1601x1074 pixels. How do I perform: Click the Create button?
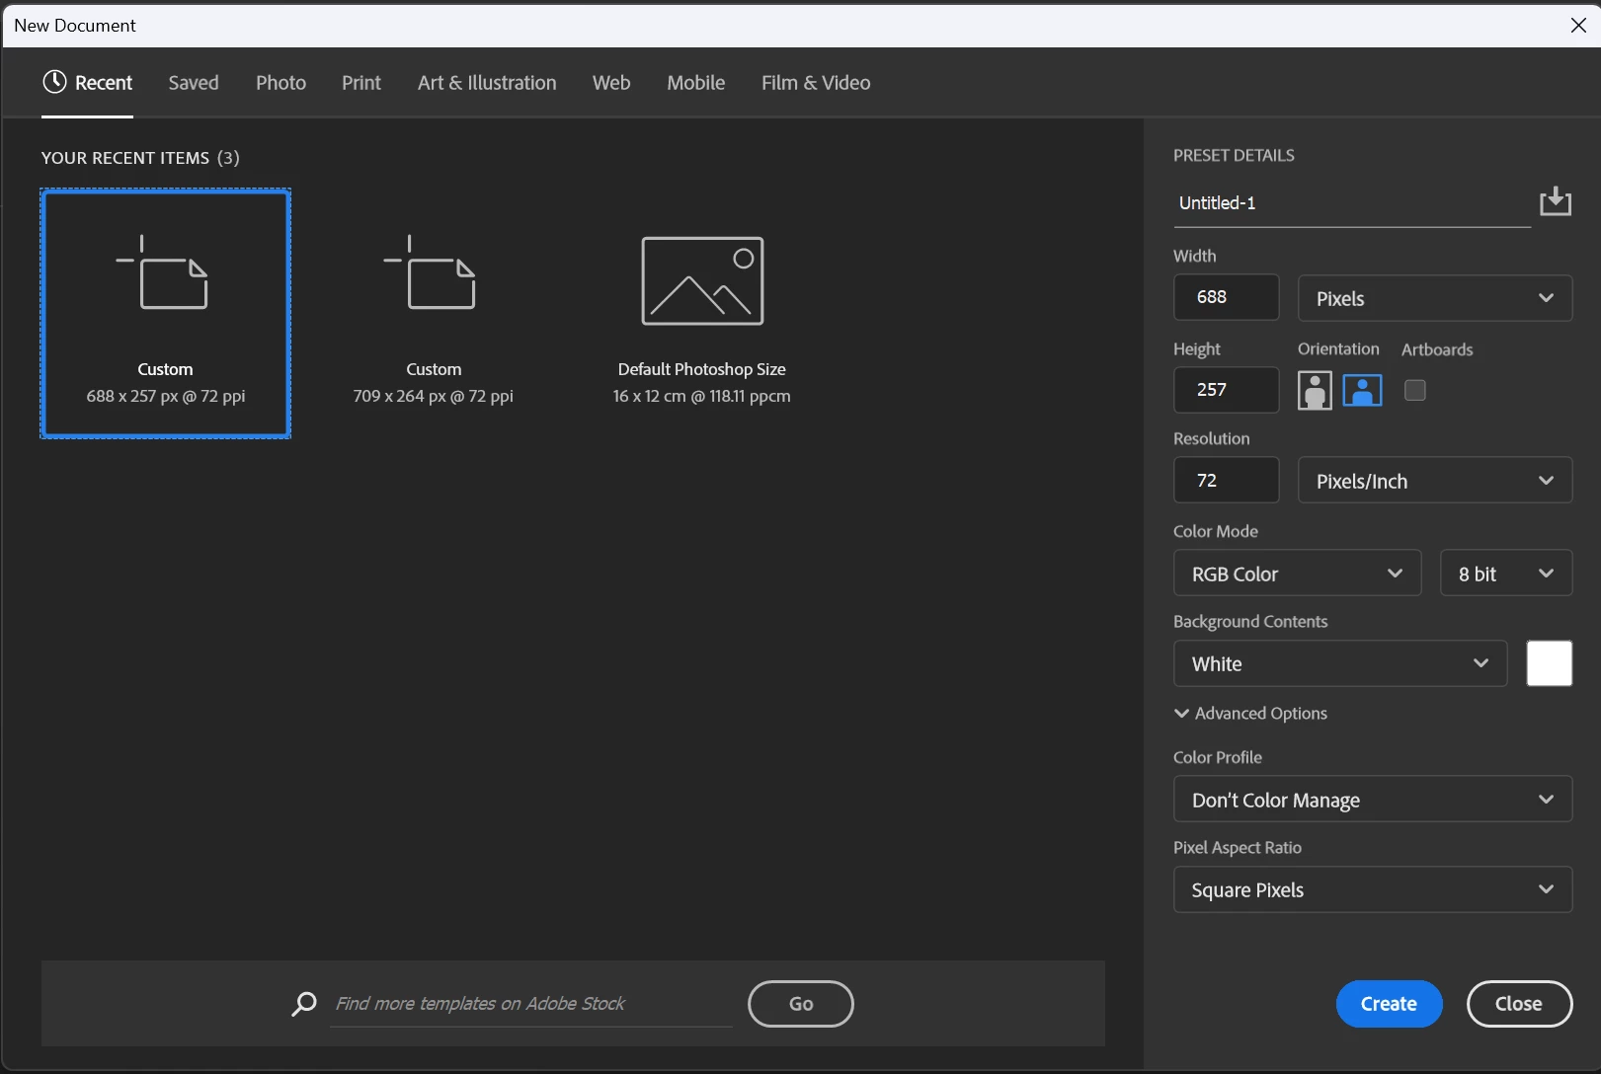[1389, 1004]
